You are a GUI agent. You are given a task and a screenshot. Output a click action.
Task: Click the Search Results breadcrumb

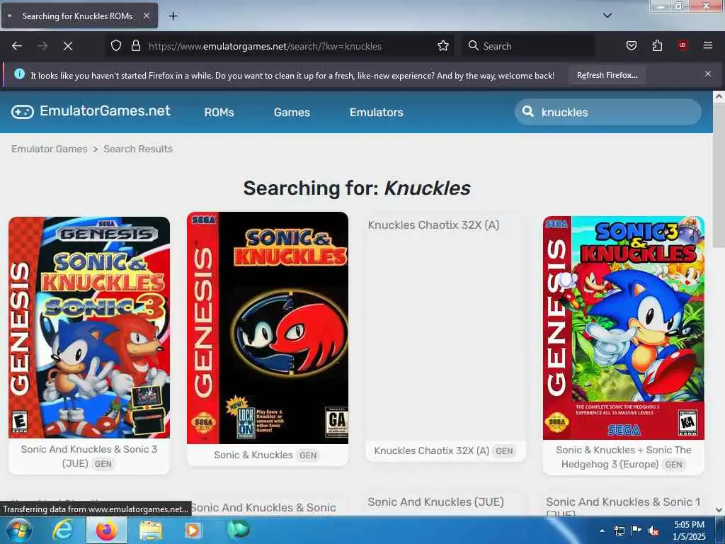point(138,149)
